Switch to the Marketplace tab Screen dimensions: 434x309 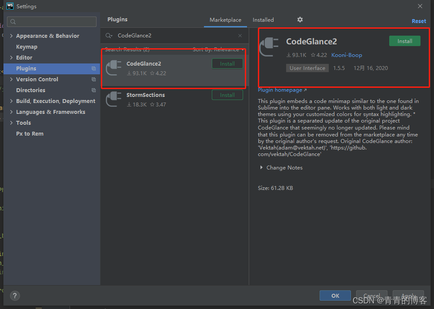pos(225,20)
